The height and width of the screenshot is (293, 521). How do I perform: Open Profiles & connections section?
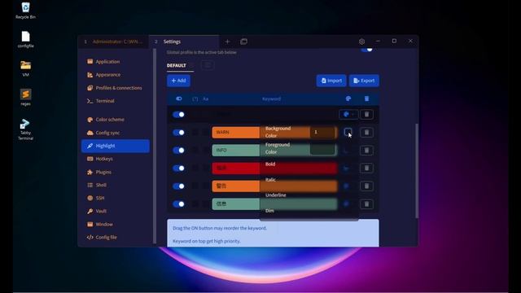point(116,88)
